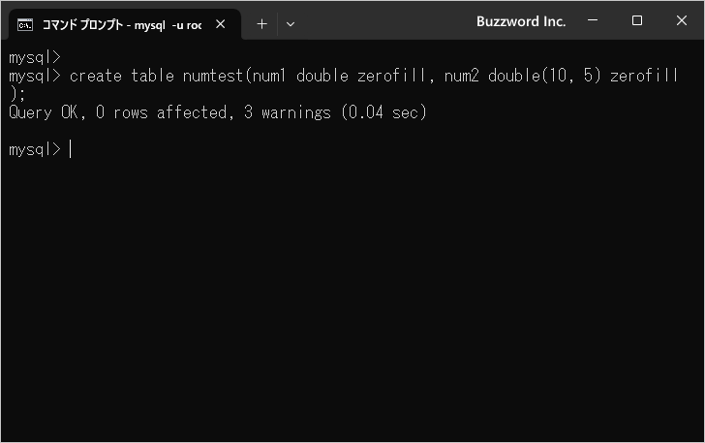
Task: Open a new tab with the plus button
Action: coord(261,24)
